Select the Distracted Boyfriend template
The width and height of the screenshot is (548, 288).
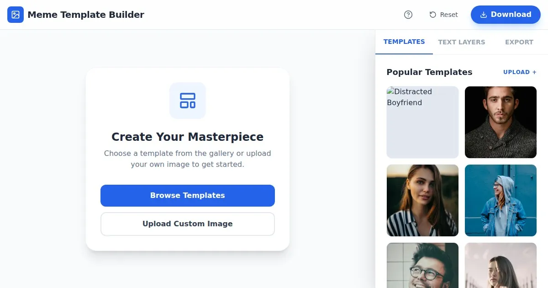[422, 123]
